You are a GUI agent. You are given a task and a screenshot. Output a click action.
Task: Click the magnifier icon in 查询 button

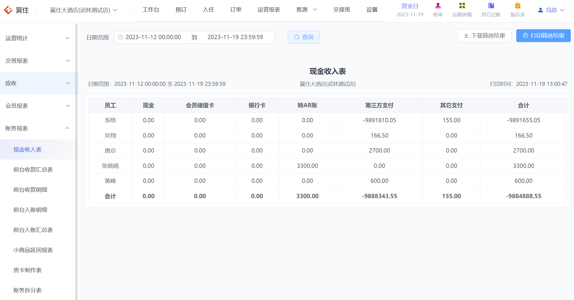[x=297, y=37]
